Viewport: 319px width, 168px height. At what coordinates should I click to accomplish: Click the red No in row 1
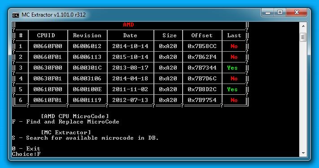pyautogui.click(x=234, y=46)
